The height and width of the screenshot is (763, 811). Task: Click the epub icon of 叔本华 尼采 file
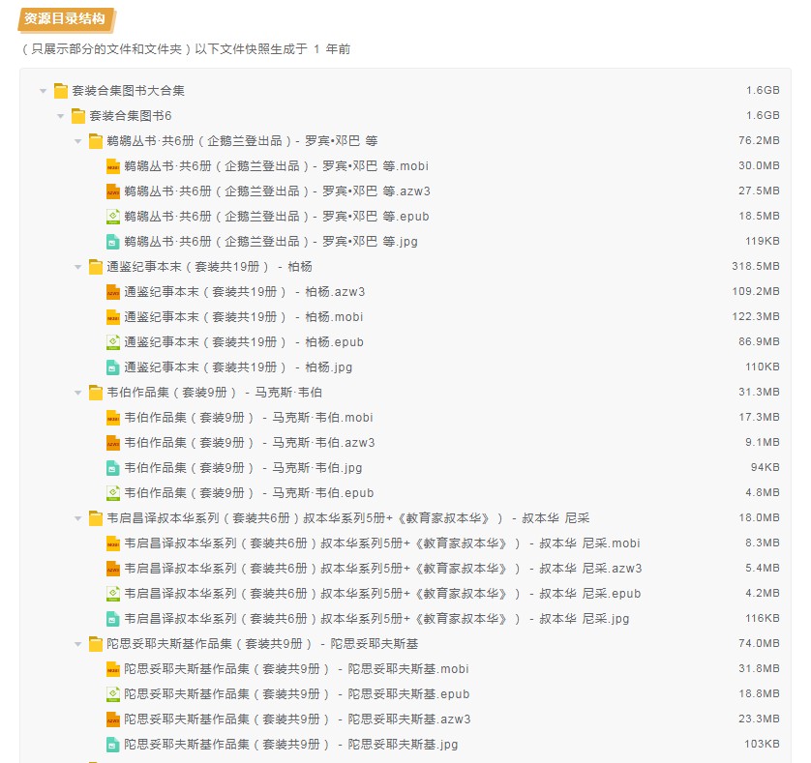point(113,594)
